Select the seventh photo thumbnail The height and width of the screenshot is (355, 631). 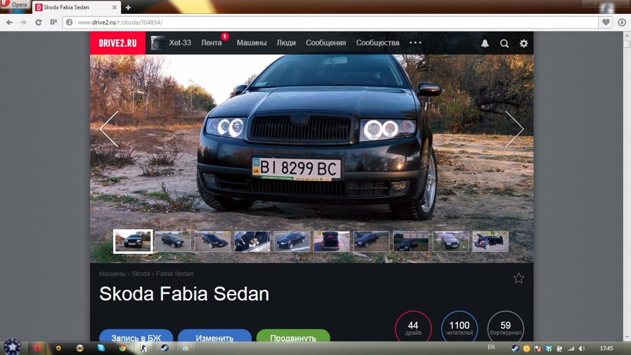(x=371, y=241)
